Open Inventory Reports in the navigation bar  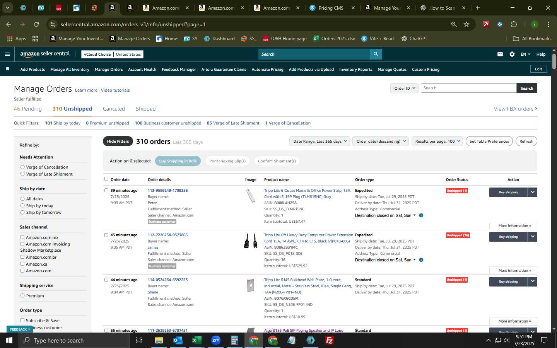(x=355, y=70)
